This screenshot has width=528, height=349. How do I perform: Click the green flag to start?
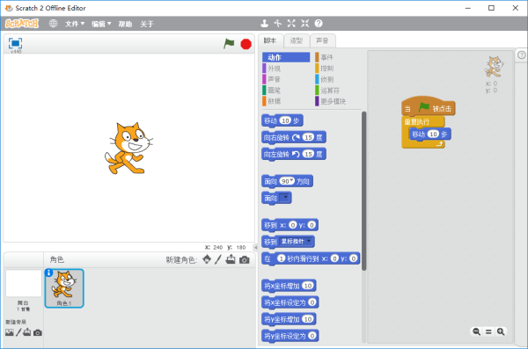point(229,44)
